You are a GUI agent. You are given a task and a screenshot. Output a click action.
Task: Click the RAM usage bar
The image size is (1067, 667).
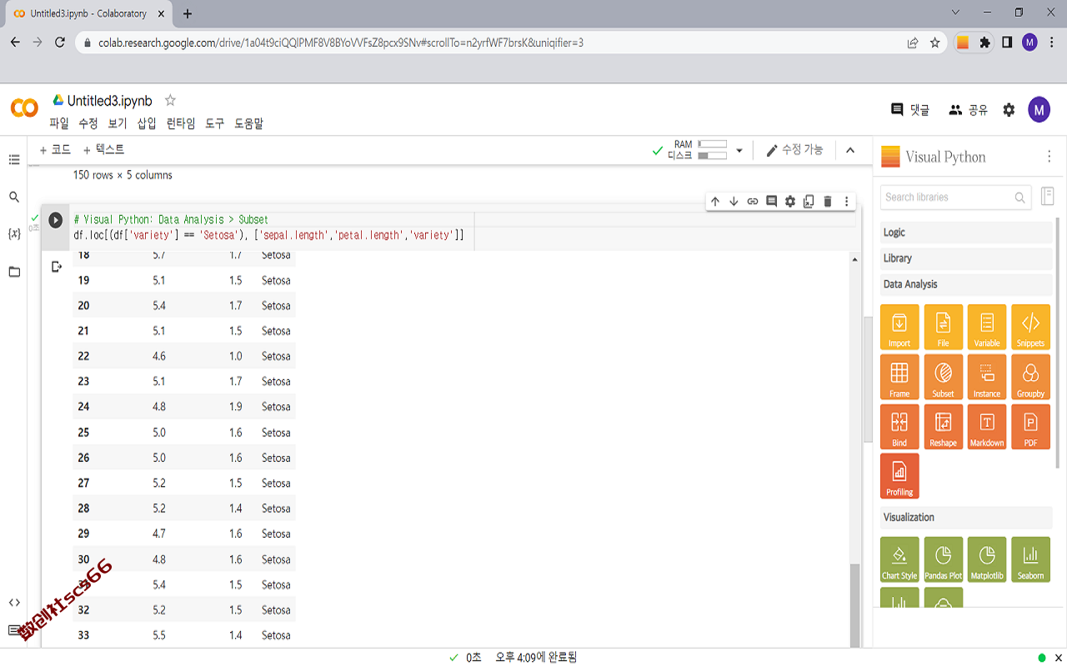pos(712,144)
